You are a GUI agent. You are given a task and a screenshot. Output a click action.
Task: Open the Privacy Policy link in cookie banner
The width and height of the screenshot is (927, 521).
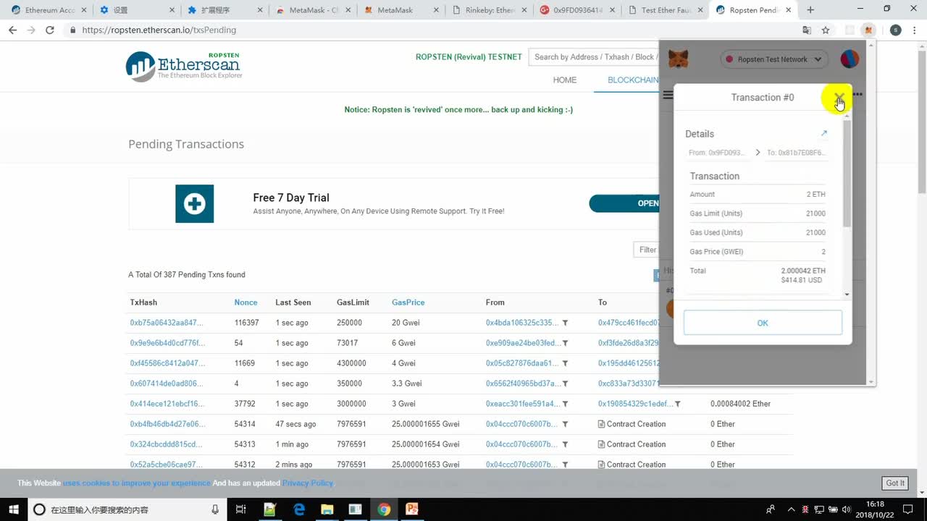click(x=308, y=483)
